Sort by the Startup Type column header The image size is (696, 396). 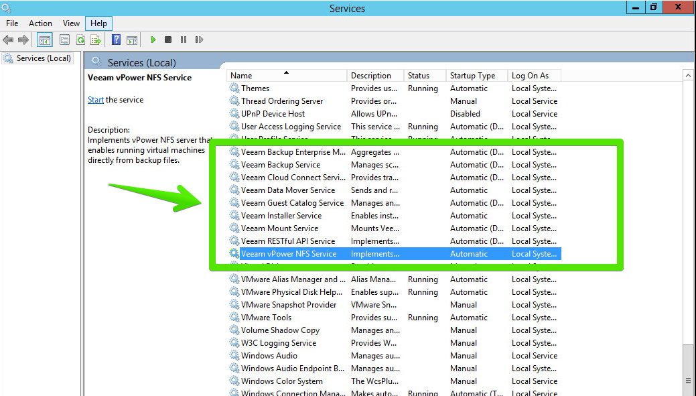[477, 76]
